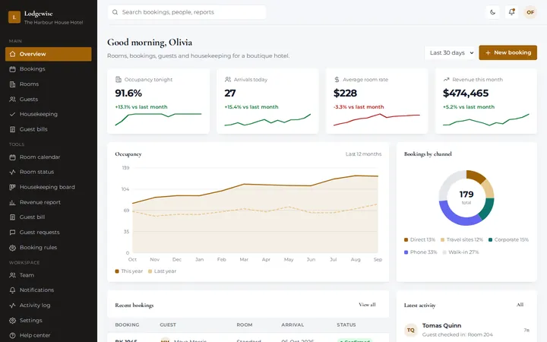Click the Team people icon
The image size is (547, 342).
[13, 275]
